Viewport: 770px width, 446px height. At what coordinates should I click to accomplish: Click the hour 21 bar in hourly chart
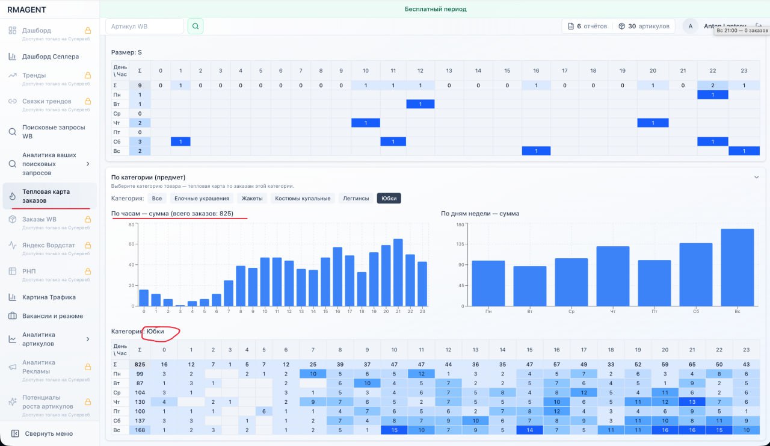(x=398, y=273)
